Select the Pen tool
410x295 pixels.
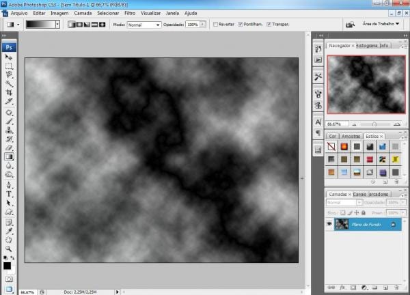pyautogui.click(x=9, y=185)
